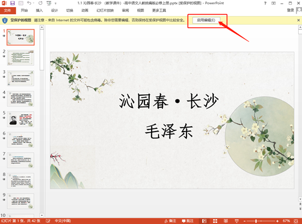The height and width of the screenshot is (224, 302).
Task: Launch Slide Show icon in status bar
Action: tap(237, 221)
